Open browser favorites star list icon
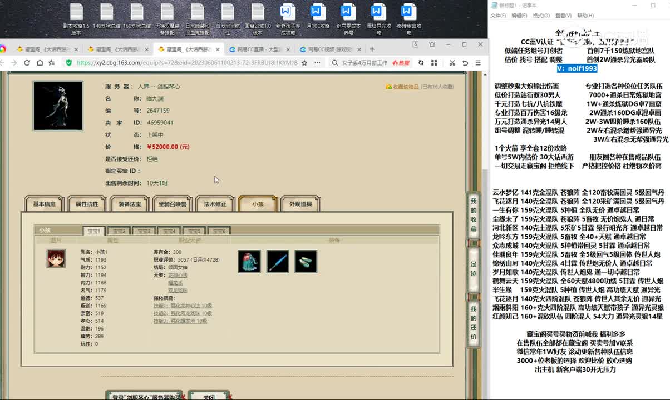Image resolution: width=670 pixels, height=400 pixels. tap(51, 63)
